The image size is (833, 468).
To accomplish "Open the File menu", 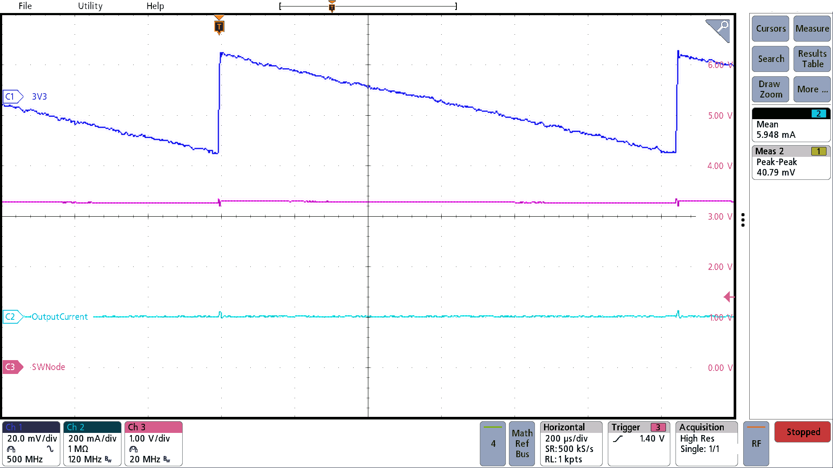I will pos(24,6).
